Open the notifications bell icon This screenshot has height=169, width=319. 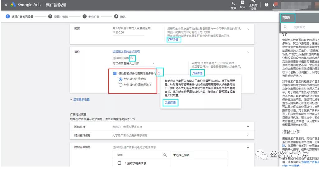tap(274, 5)
